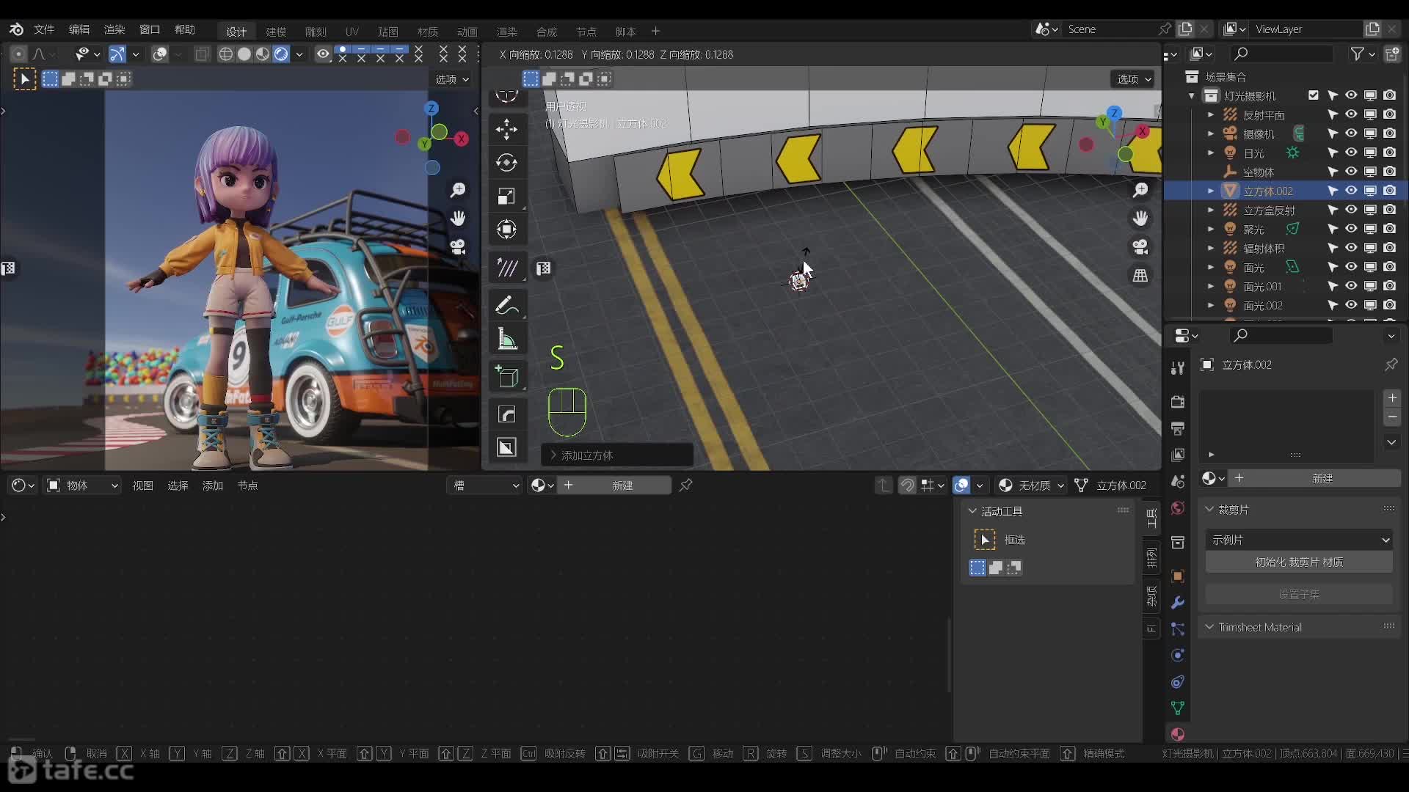1409x792 pixels.
Task: Enable wireframe viewport shading
Action: (226, 54)
